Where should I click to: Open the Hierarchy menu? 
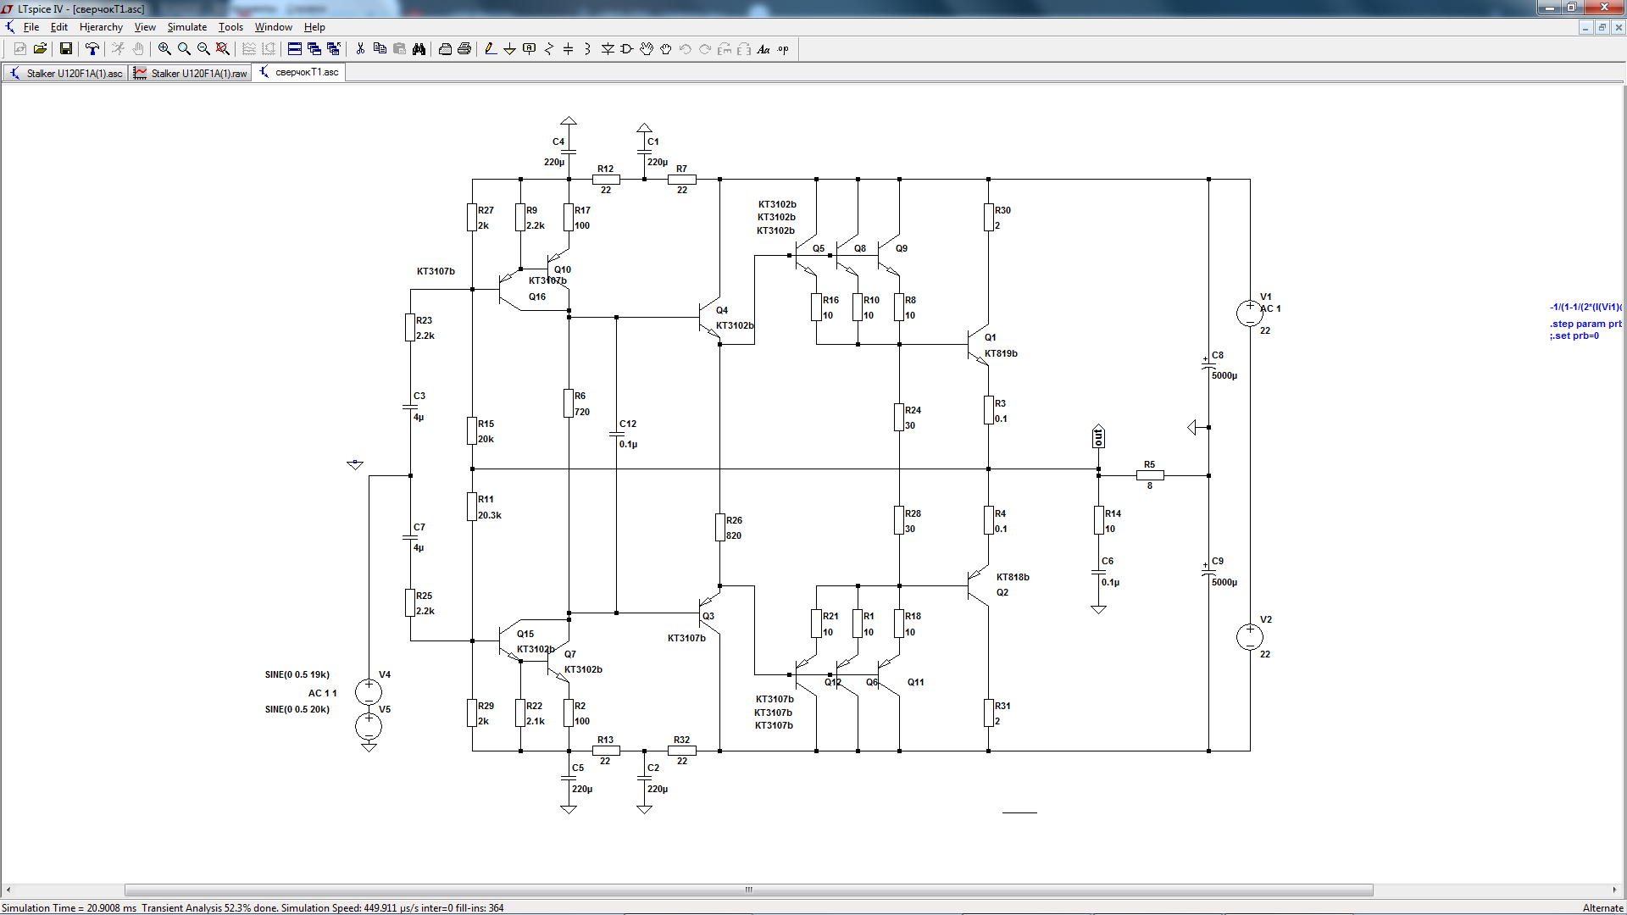(101, 27)
